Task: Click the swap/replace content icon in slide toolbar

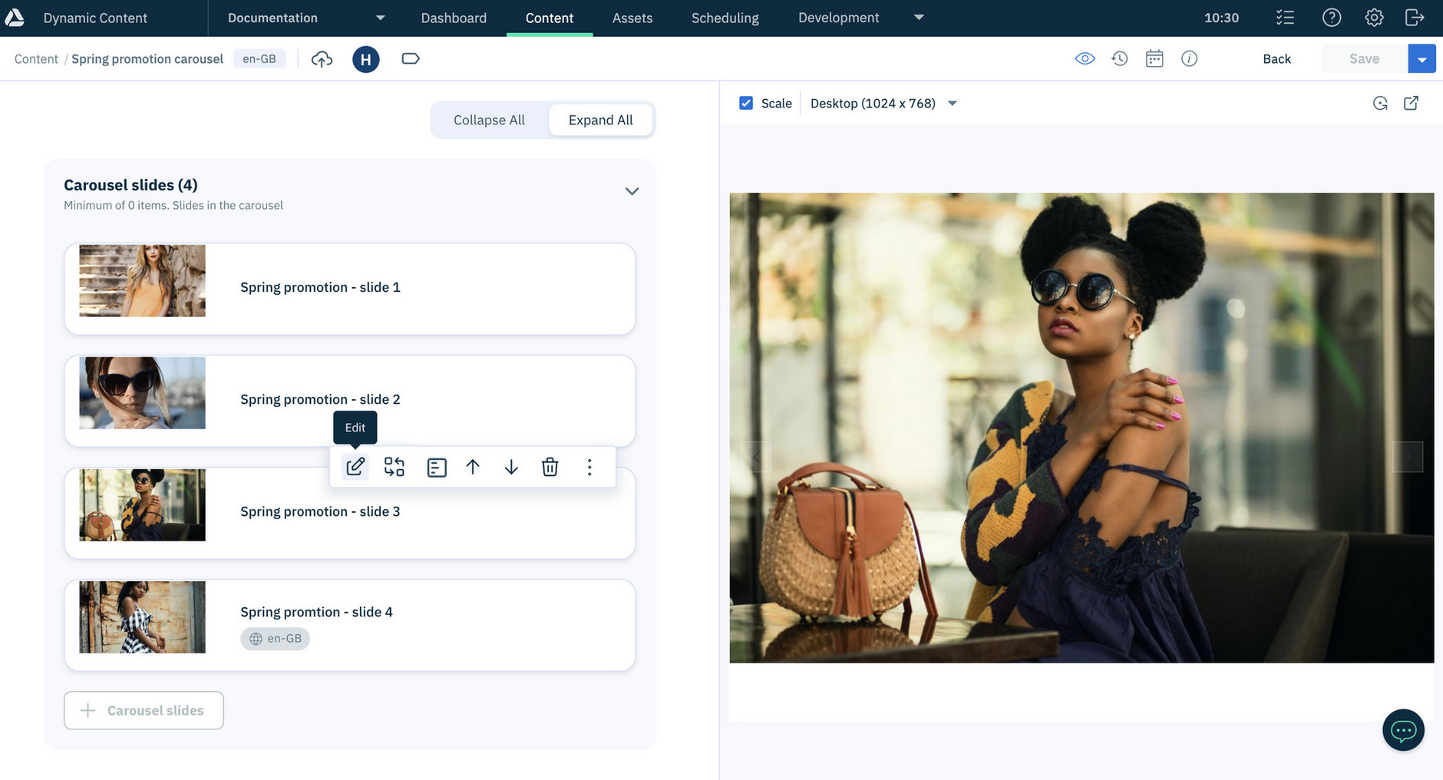Action: tap(395, 467)
